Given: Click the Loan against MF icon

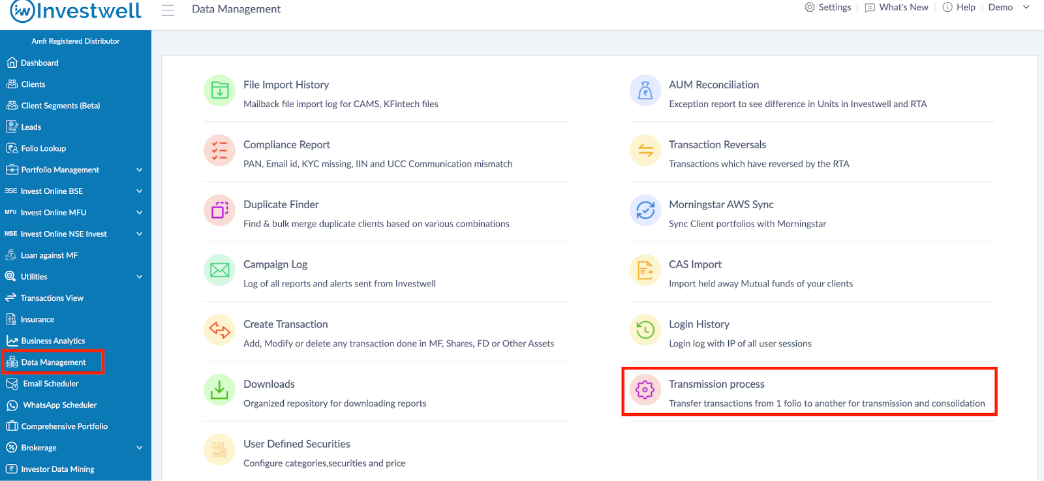Looking at the screenshot, I should [x=11, y=255].
